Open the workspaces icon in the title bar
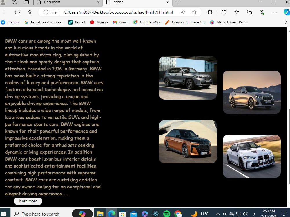 [14, 2]
